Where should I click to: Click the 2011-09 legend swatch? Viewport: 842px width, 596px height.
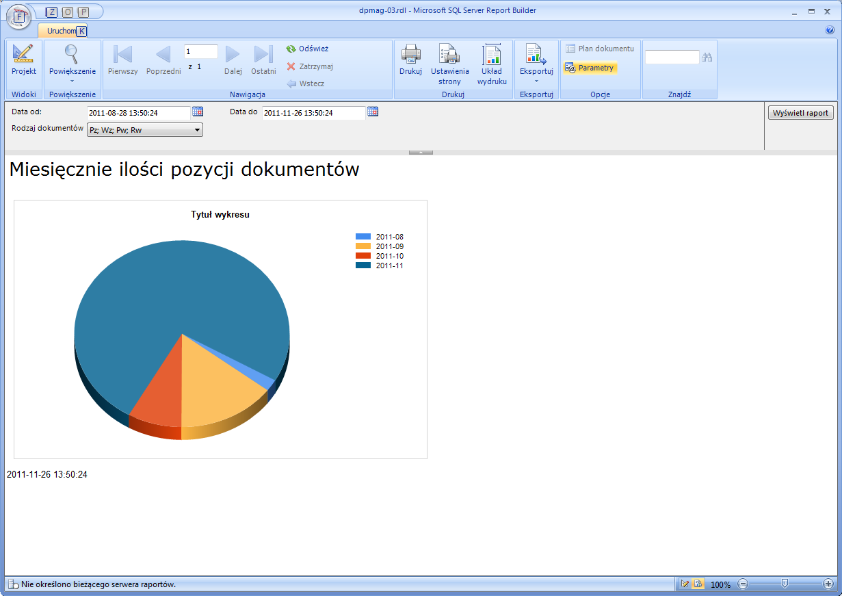[363, 246]
